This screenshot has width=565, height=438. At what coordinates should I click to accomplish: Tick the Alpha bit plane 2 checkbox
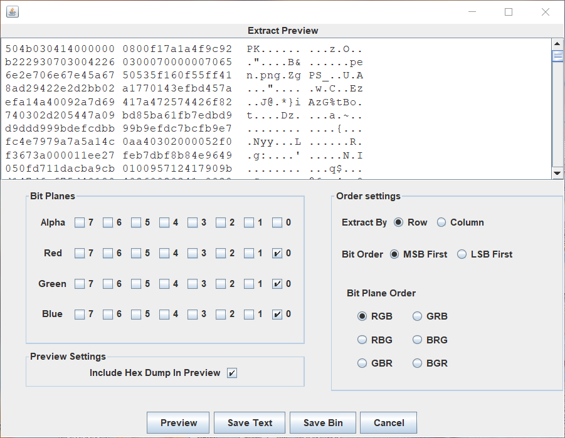pos(221,222)
